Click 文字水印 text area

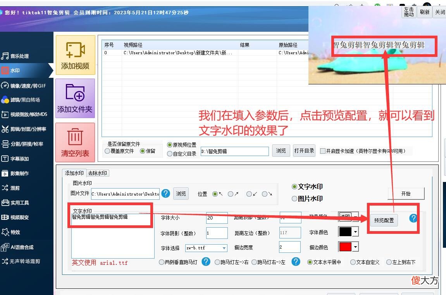(x=113, y=236)
